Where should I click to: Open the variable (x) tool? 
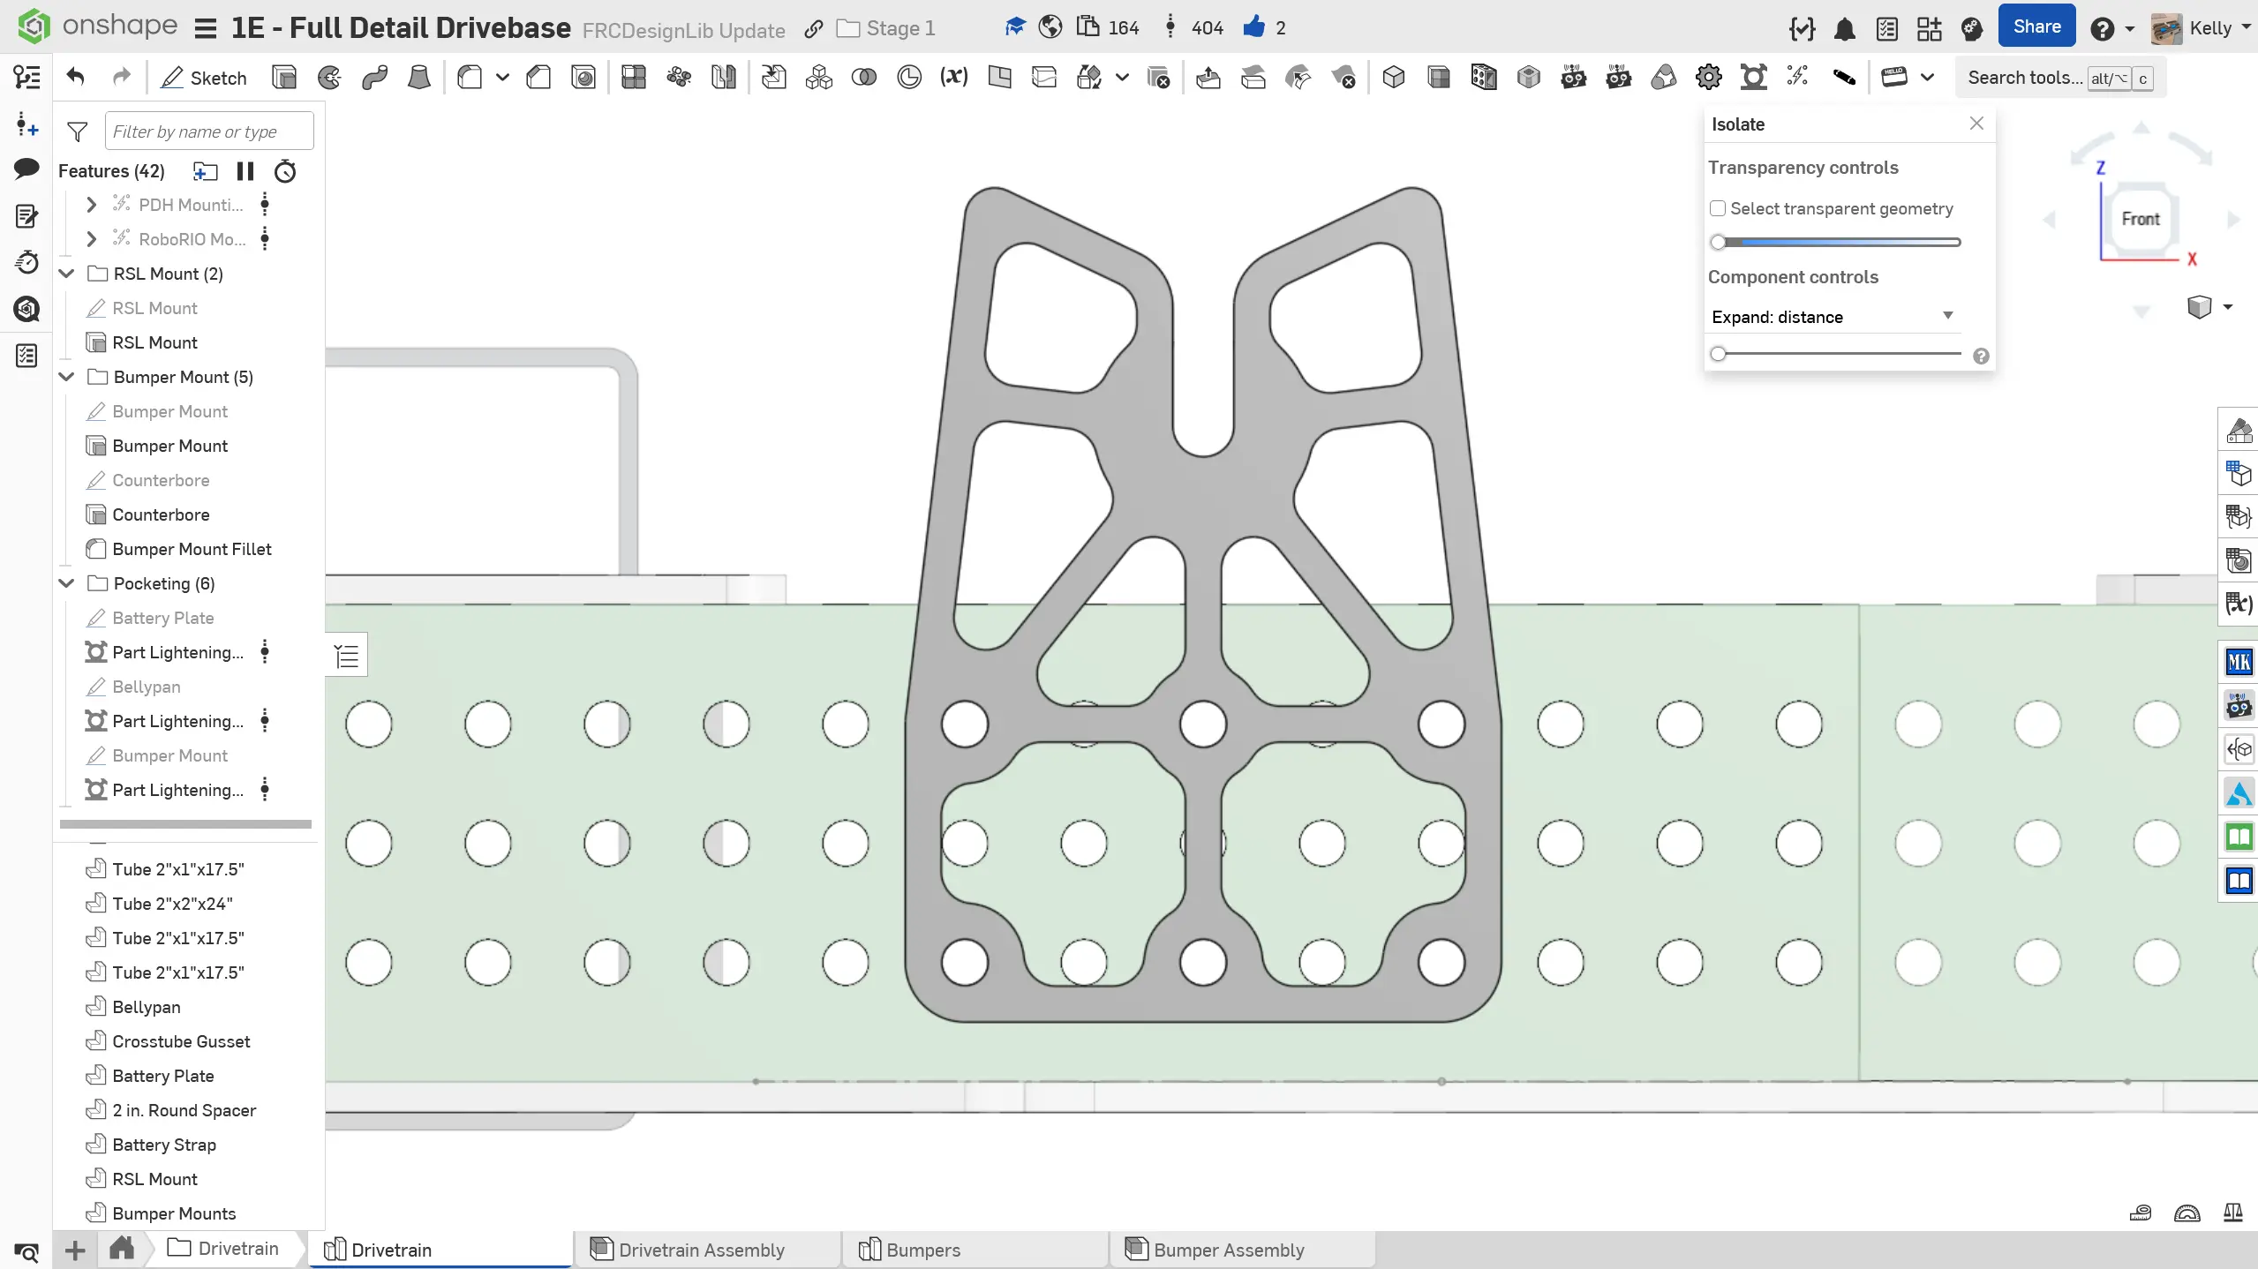point(953,78)
